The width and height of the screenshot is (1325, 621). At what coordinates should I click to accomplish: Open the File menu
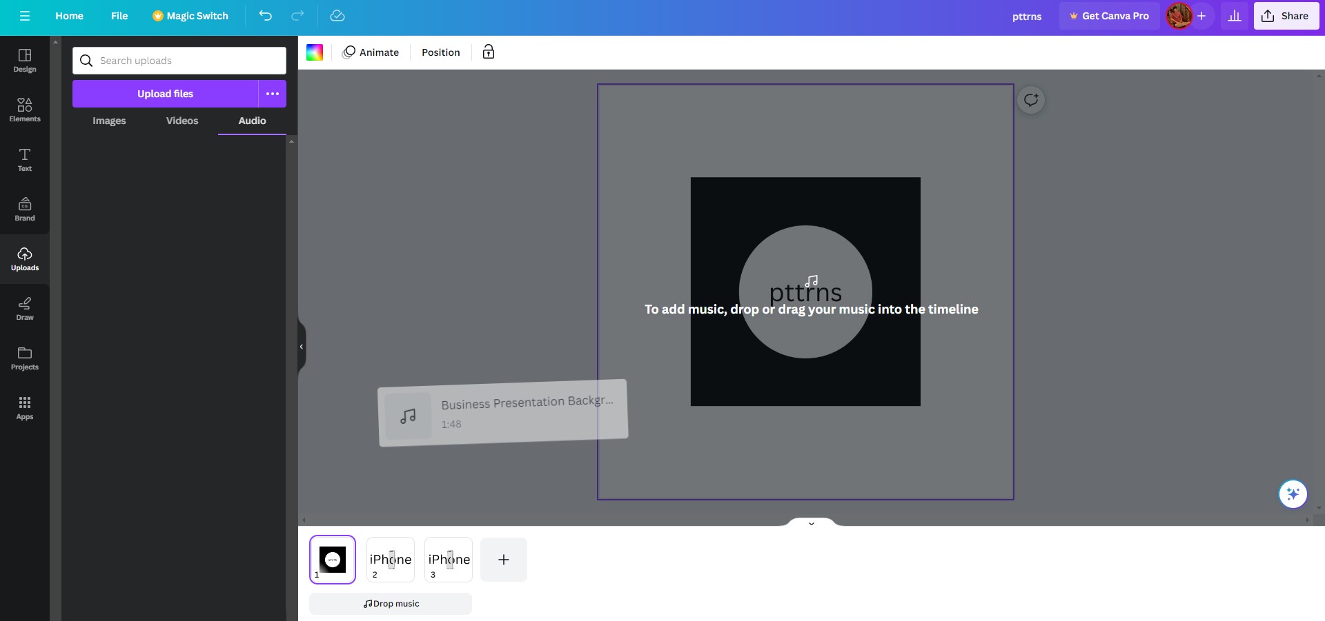click(x=119, y=16)
